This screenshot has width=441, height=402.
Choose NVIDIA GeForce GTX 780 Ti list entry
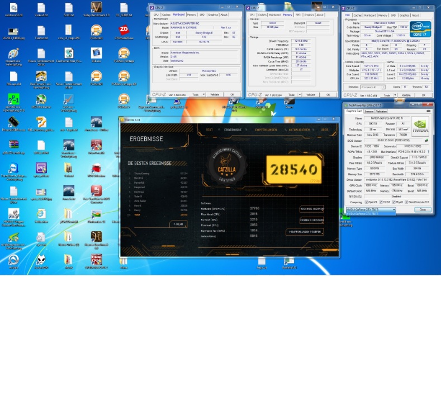[x=371, y=214]
